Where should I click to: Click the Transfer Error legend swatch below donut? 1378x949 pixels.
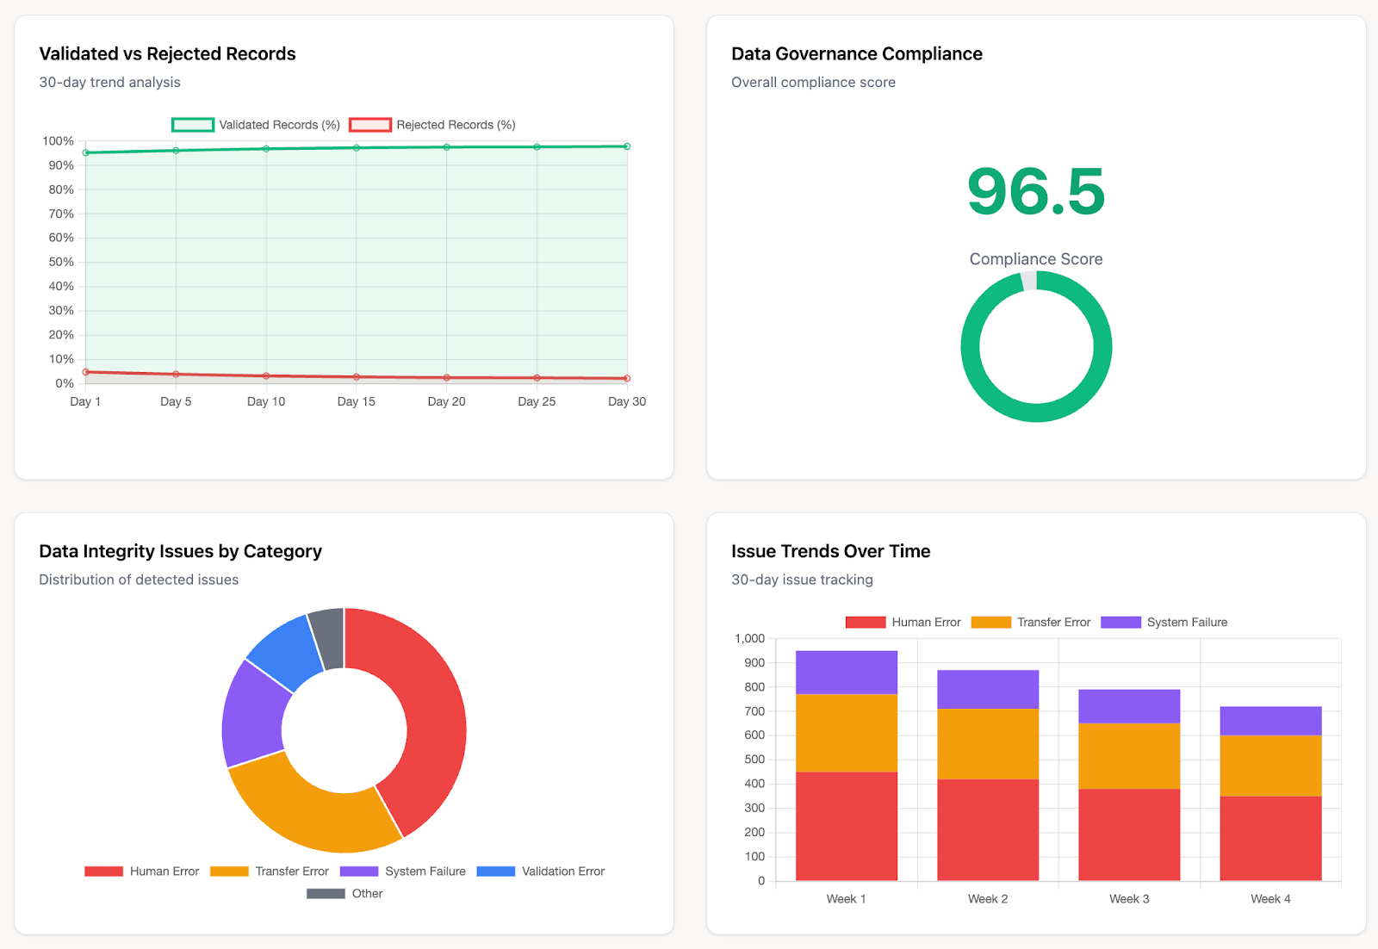228,871
